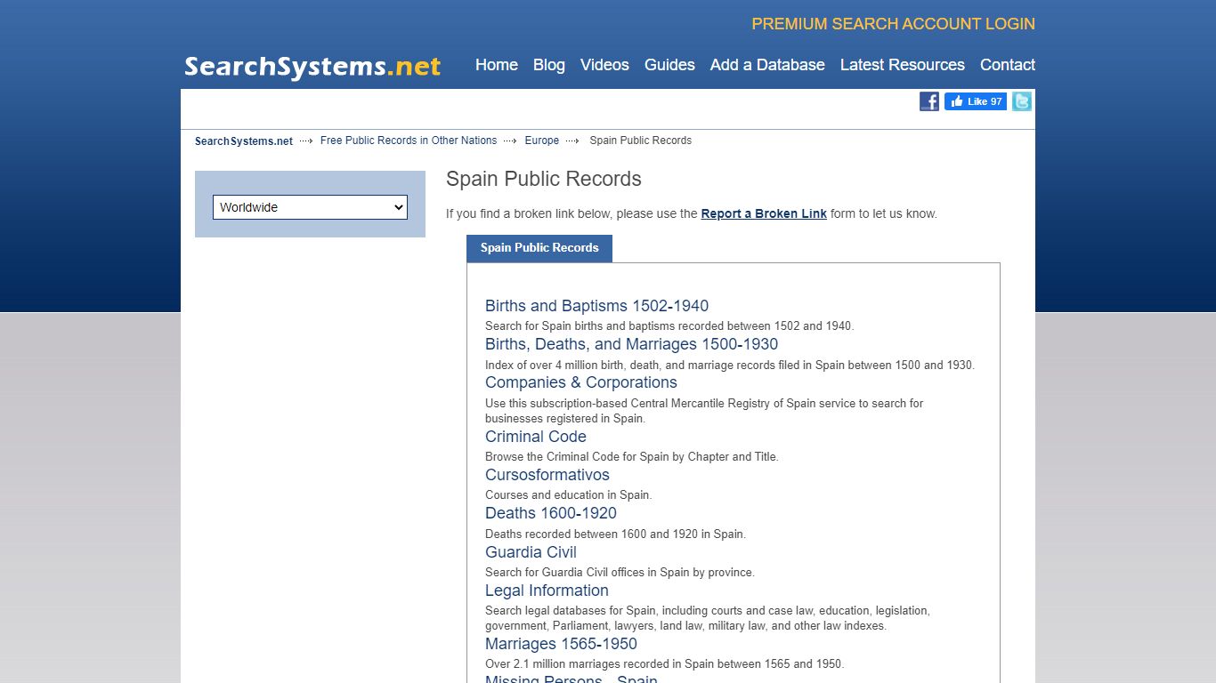Screen dimensions: 1216x683
Task: Click 'Index of over 4 million' description
Action: [730, 366]
